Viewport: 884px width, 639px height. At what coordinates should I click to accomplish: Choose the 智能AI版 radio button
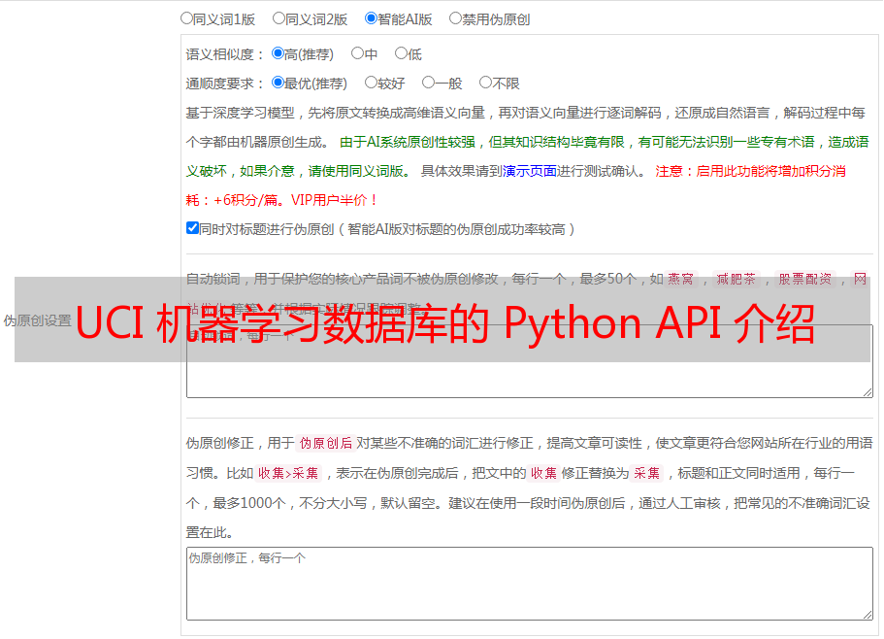tap(372, 18)
